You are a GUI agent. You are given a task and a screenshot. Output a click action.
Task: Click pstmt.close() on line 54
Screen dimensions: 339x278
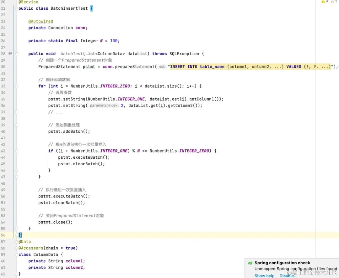[x=54, y=222]
